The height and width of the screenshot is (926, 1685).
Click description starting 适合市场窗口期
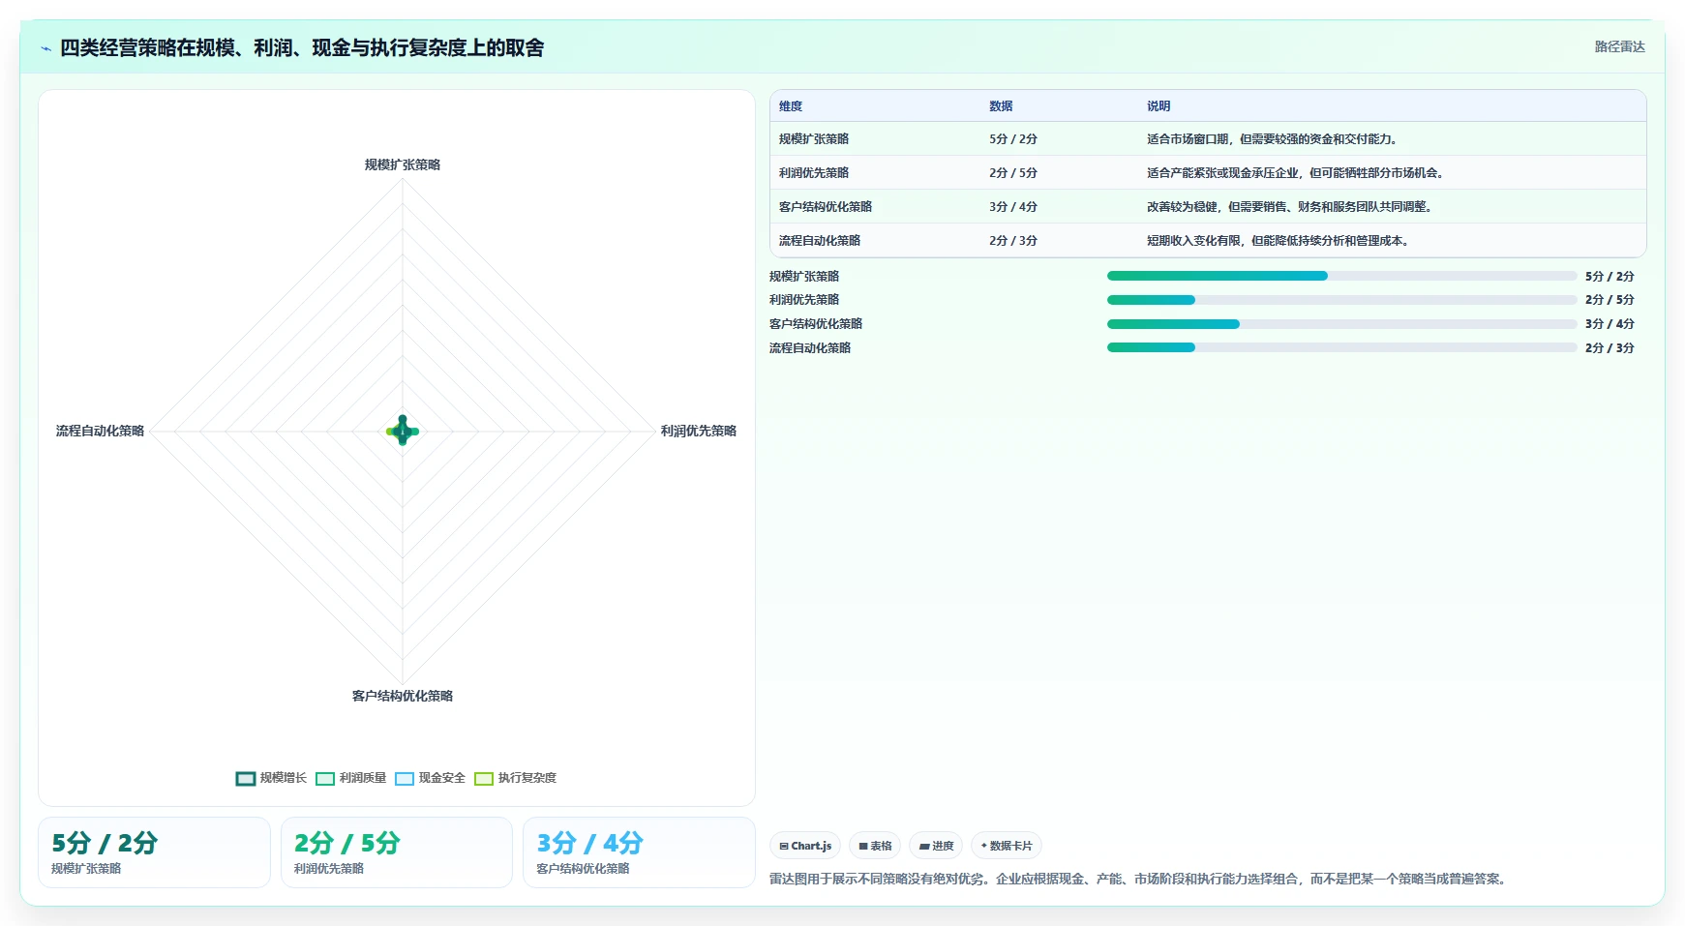click(x=1275, y=139)
